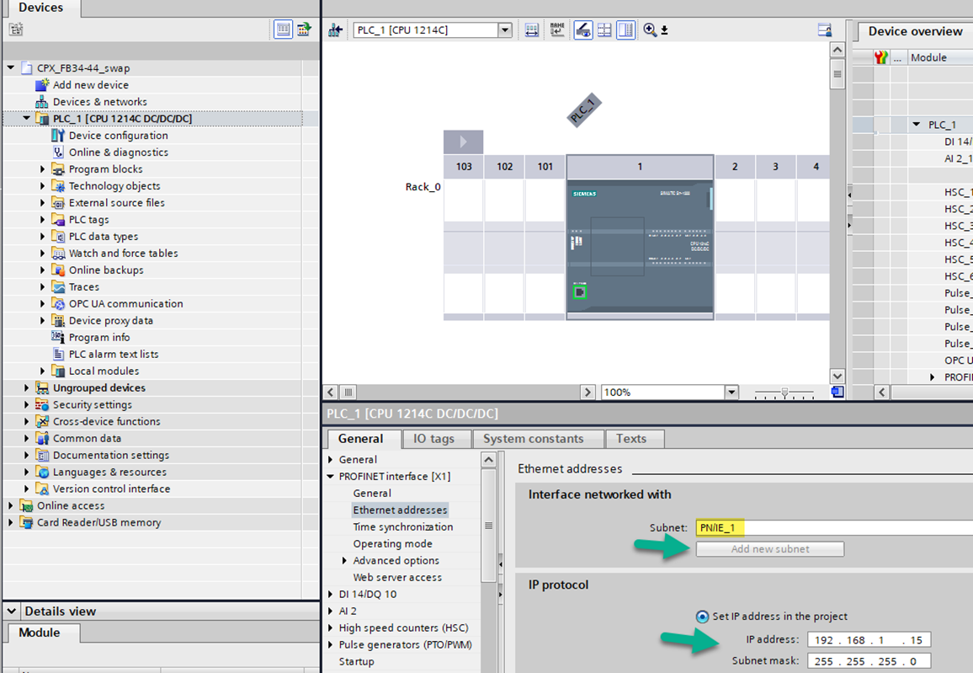
Task: Toggle the split column view icon in device toolbar
Action: 625,29
